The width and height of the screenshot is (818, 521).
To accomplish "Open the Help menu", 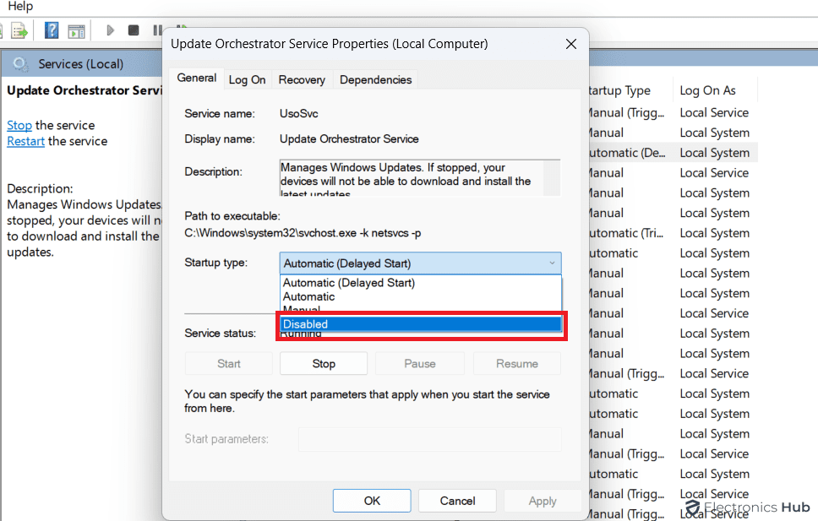I will coord(20,7).
